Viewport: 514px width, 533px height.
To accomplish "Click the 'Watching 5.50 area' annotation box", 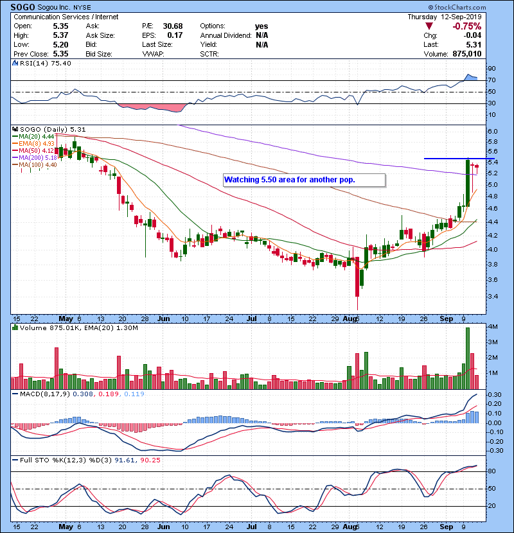I will coord(305,180).
